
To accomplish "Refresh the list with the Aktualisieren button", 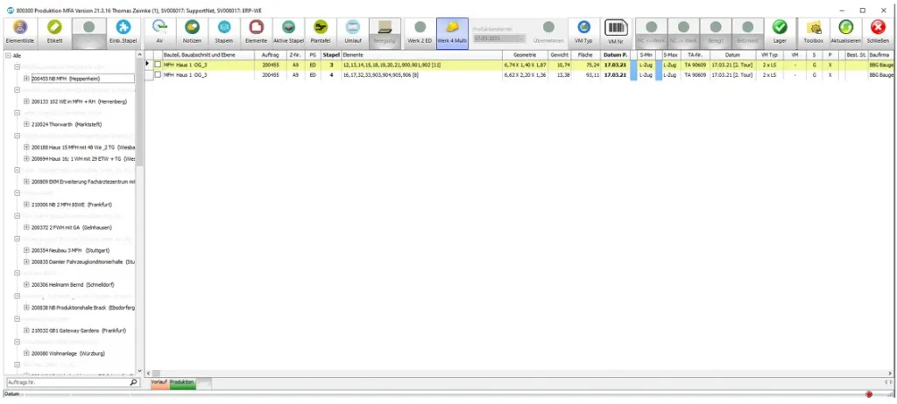I will [x=845, y=31].
